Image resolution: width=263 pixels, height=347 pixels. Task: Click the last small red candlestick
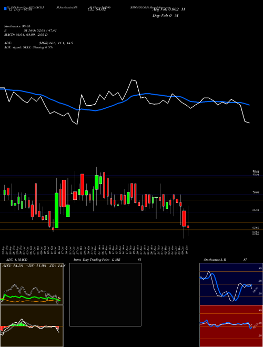point(188,227)
